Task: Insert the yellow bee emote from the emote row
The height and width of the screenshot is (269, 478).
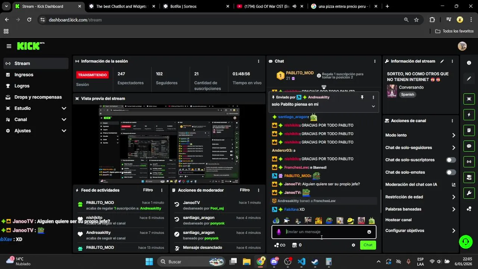Action: click(x=350, y=221)
